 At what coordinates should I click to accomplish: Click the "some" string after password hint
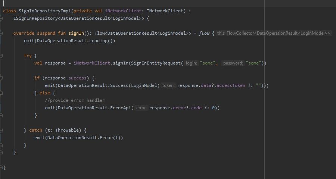pos(253,63)
